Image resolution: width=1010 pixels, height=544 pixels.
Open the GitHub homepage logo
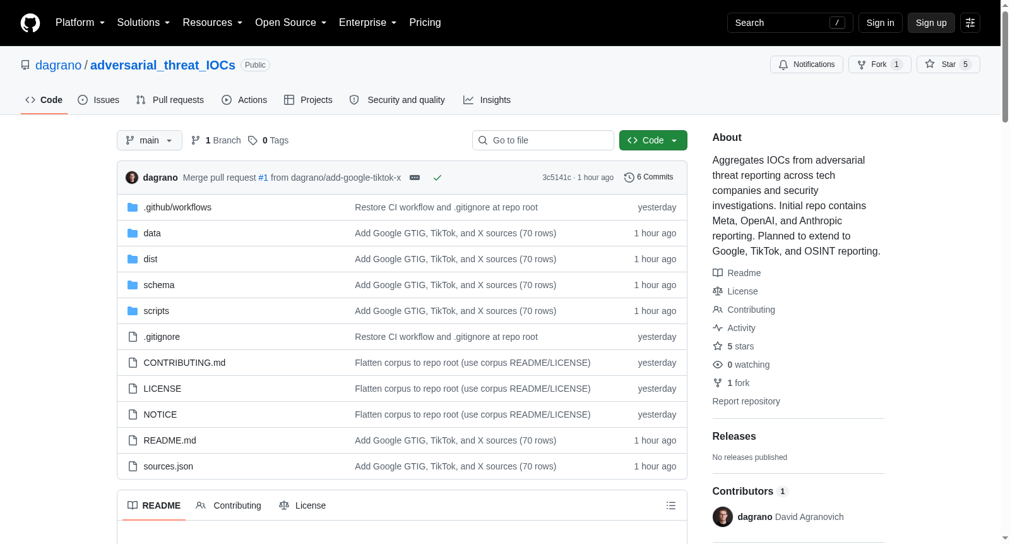30,23
